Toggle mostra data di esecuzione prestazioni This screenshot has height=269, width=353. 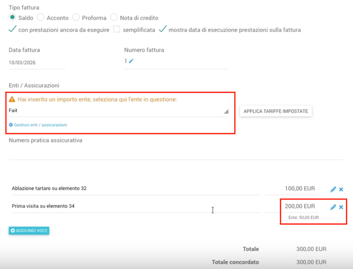coord(163,29)
